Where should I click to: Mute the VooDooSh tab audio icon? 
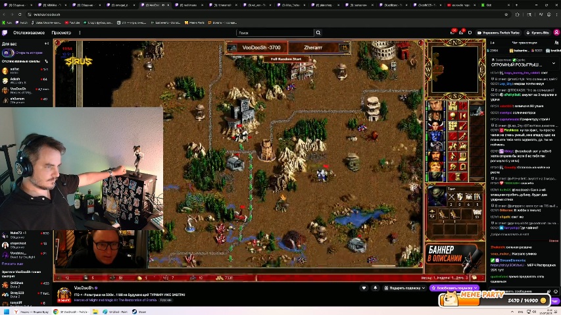(x=164, y=5)
